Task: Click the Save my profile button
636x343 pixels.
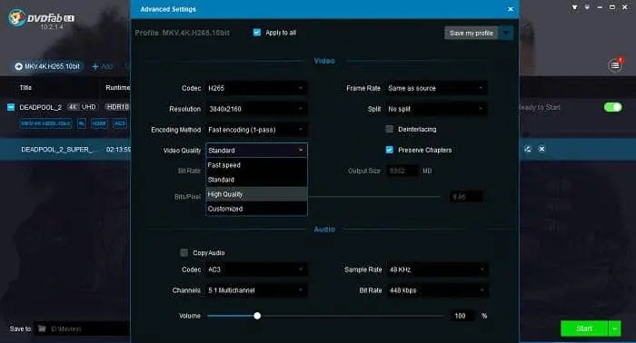Action: [472, 33]
